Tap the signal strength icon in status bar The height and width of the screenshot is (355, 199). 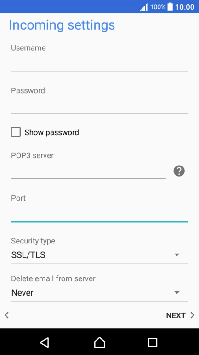pos(144,7)
